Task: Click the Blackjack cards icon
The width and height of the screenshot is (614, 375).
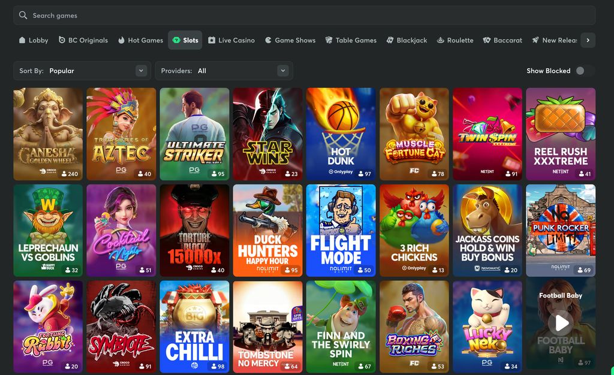Action: pyautogui.click(x=390, y=40)
